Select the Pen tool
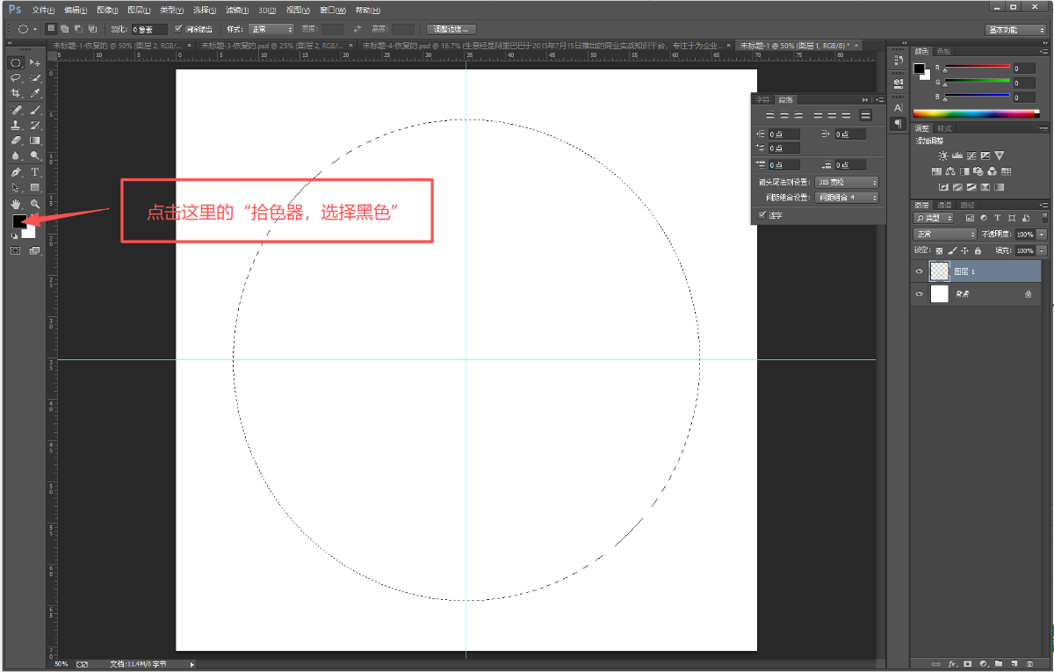 [16, 172]
